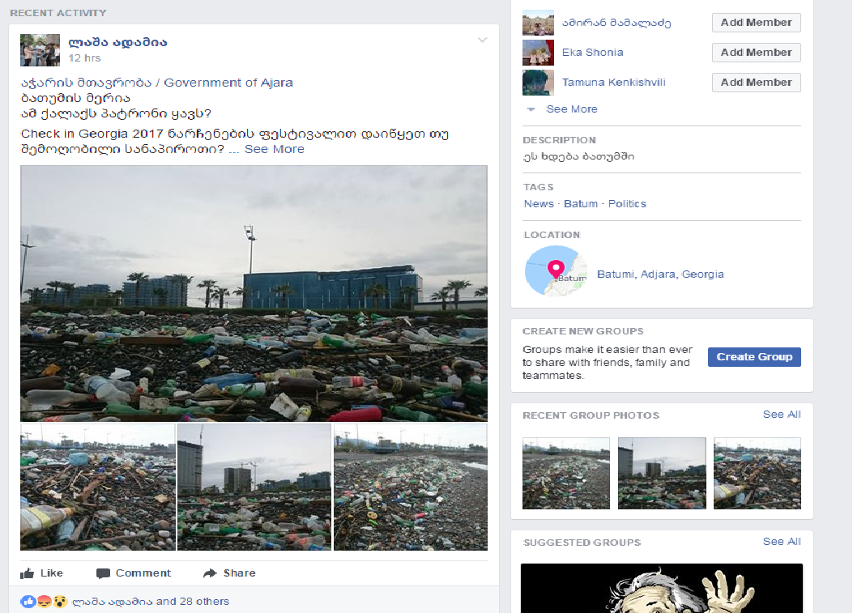The height and width of the screenshot is (613, 853).
Task: Open the large beach trash photo
Action: pyautogui.click(x=254, y=294)
